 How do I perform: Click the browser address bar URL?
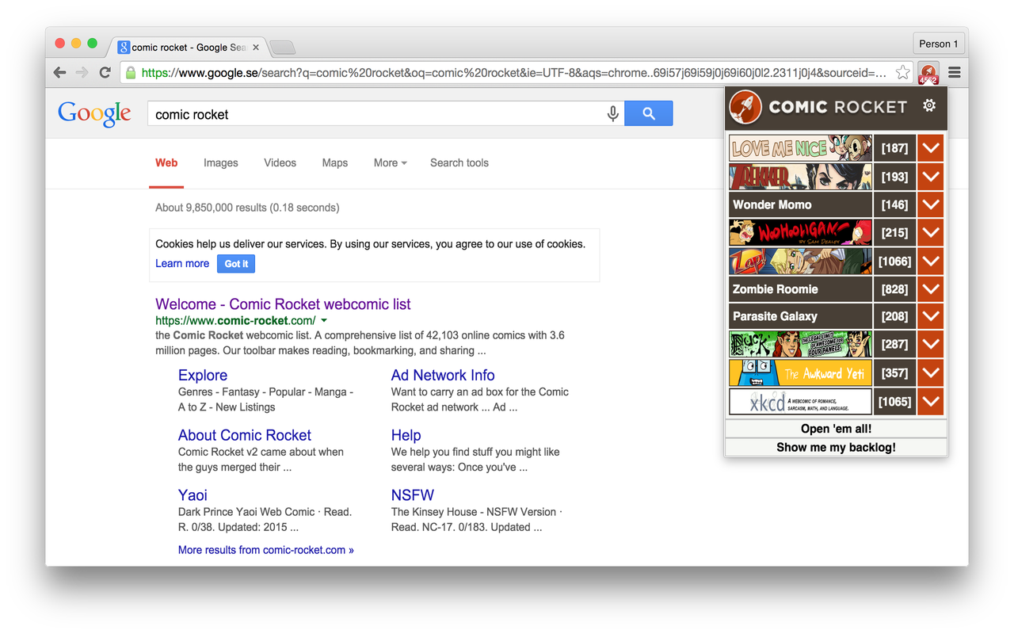coord(513,73)
